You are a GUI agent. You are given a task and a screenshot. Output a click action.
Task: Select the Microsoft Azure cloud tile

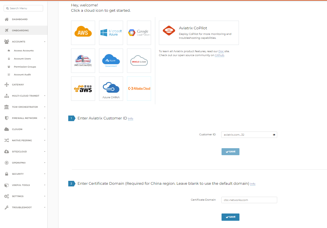point(111,33)
